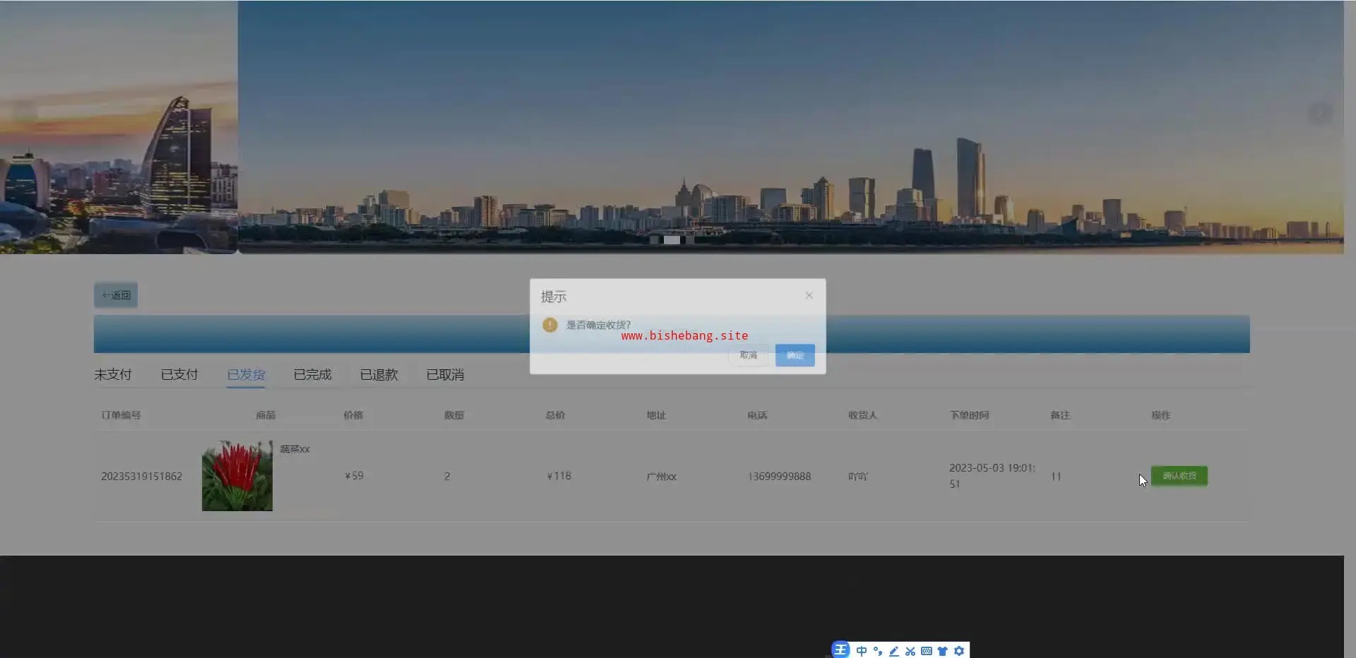Click the 取消 button in dialog

[x=748, y=355]
